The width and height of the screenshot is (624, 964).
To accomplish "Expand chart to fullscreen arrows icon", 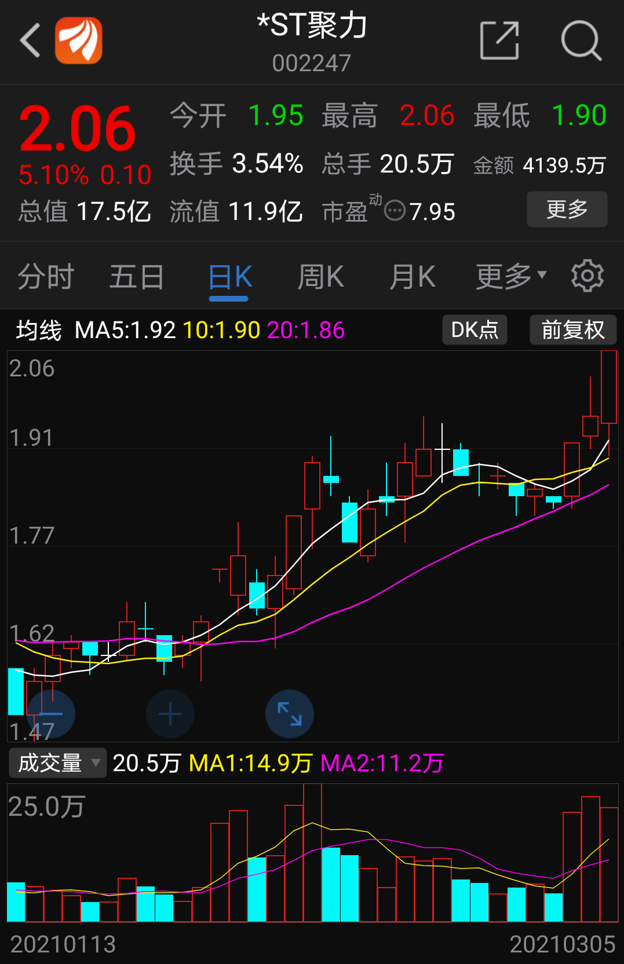I will click(290, 714).
